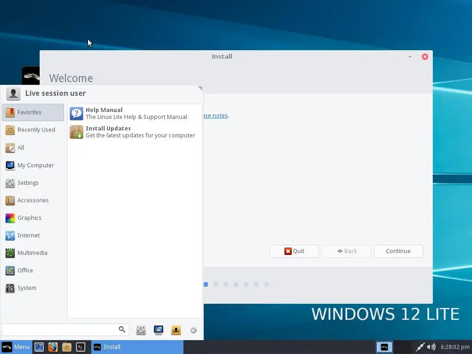Open settings manager mixer icon at menu bottom
The height and width of the screenshot is (354, 472).
click(x=141, y=330)
